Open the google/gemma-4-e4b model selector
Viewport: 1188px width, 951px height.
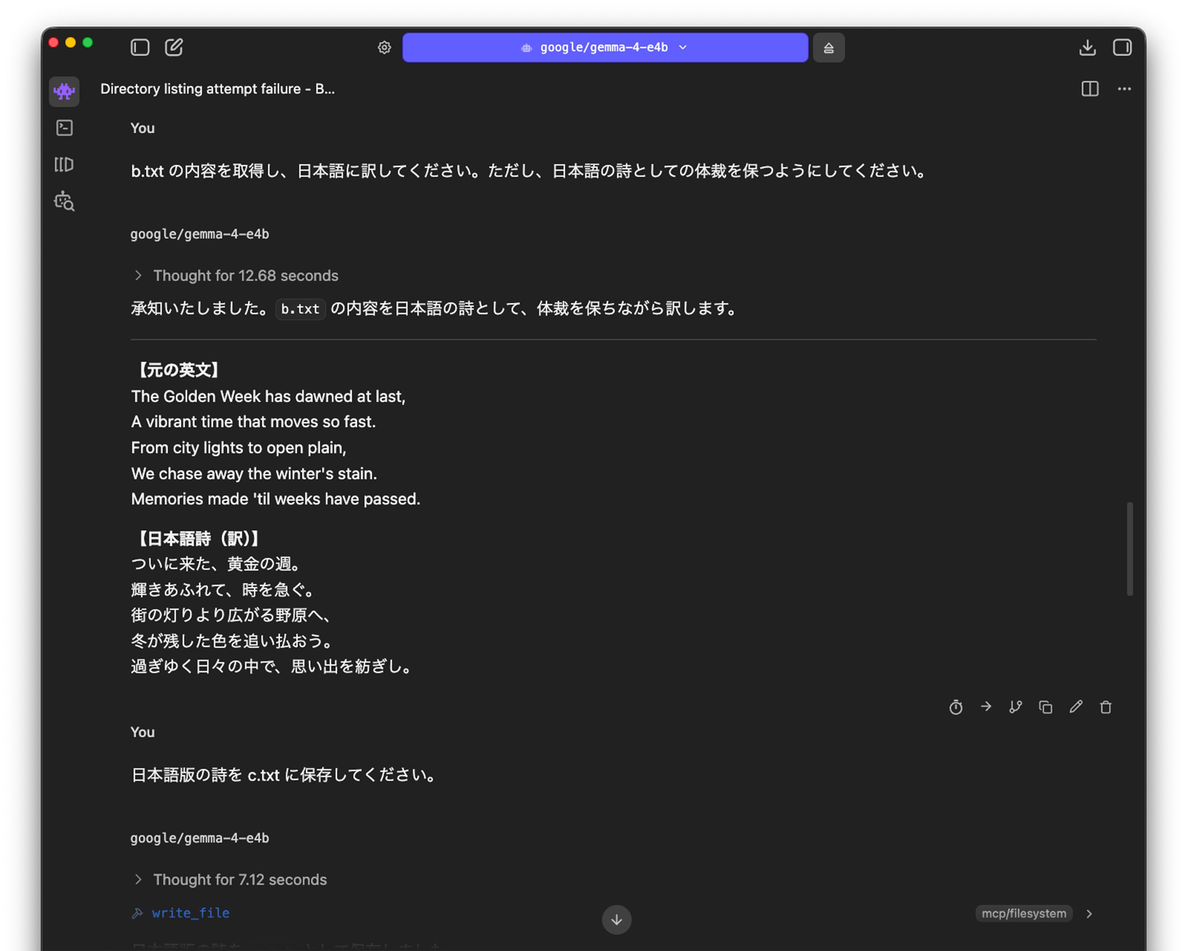[605, 48]
